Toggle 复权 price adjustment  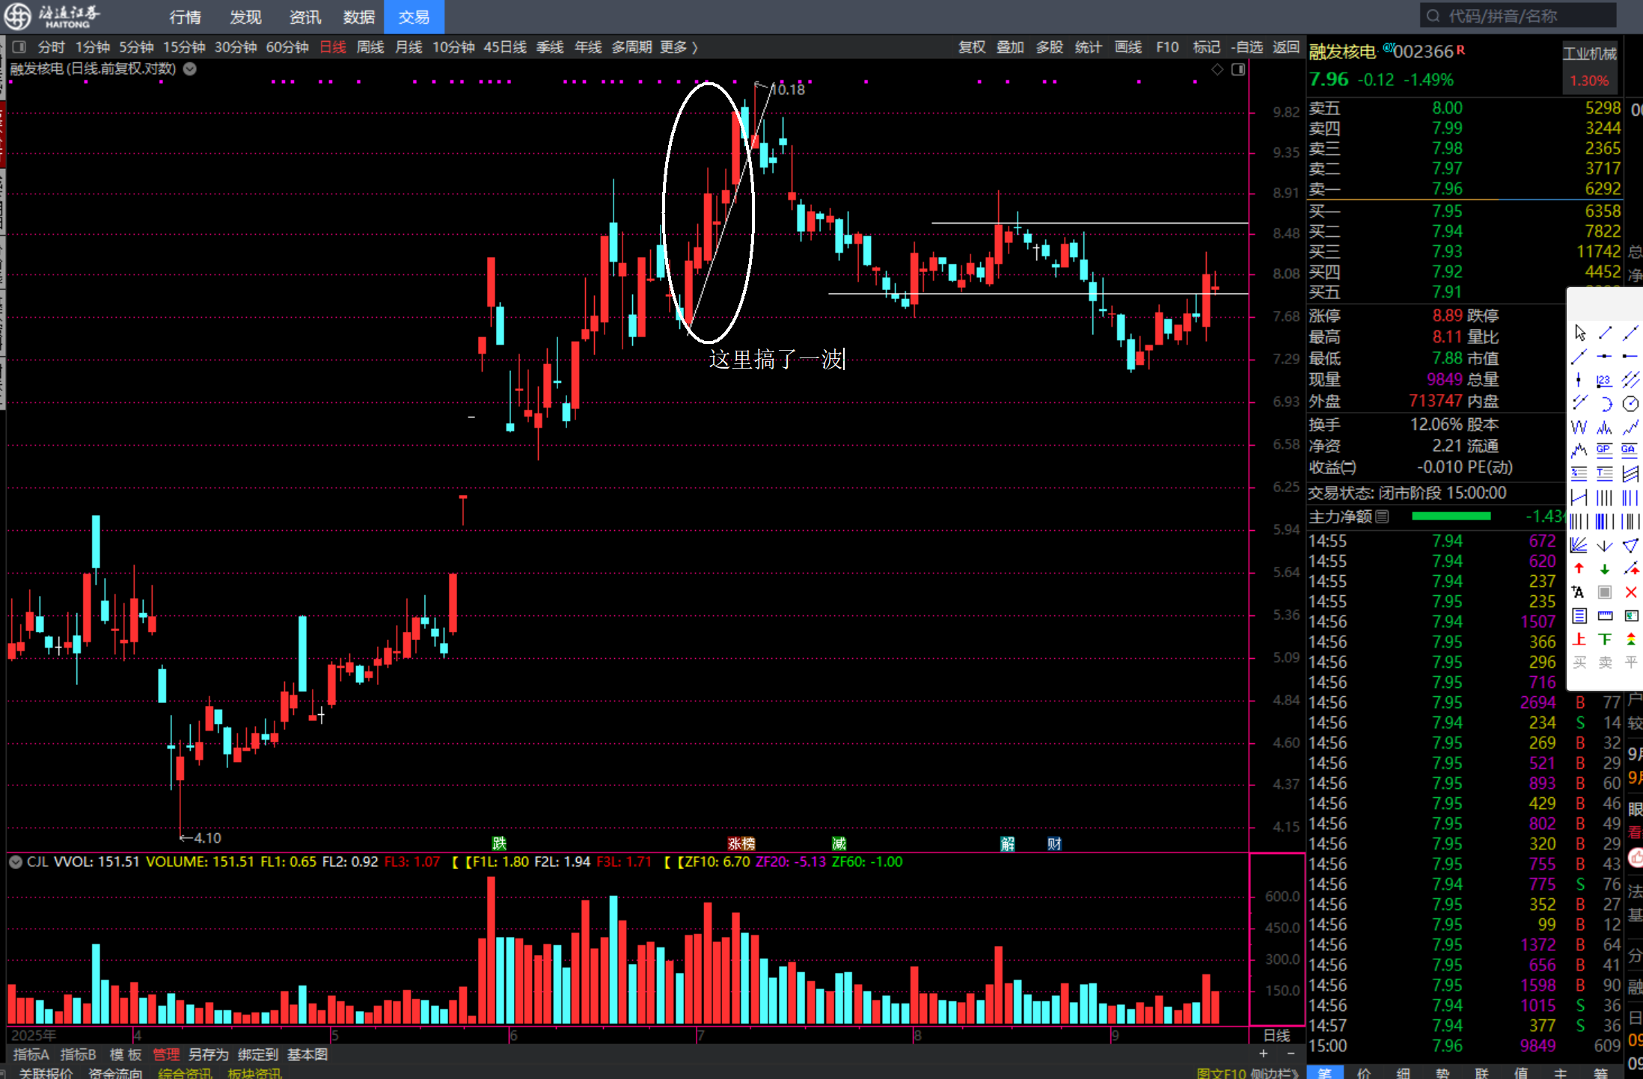[972, 47]
